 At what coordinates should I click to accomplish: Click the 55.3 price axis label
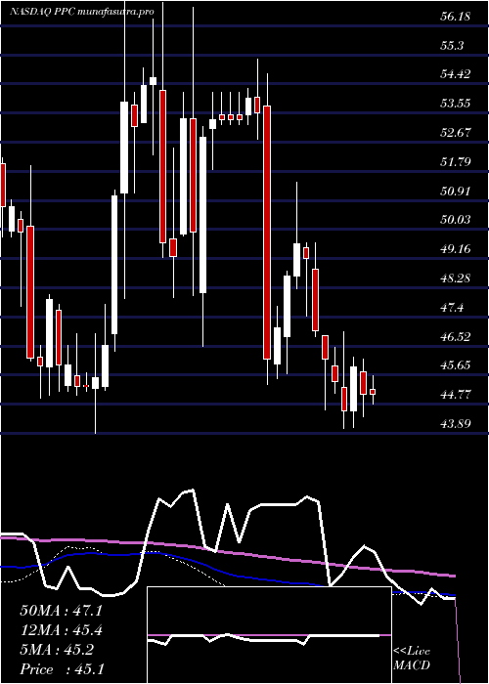click(x=452, y=45)
